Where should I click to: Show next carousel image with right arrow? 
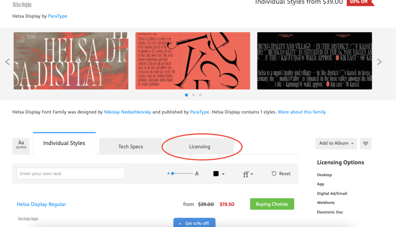click(x=379, y=62)
